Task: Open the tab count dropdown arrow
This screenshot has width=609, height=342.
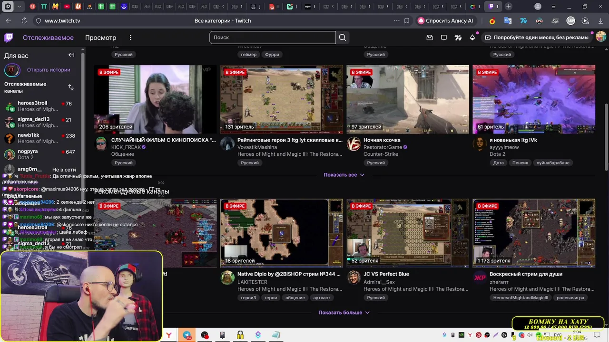Action: coord(20,6)
